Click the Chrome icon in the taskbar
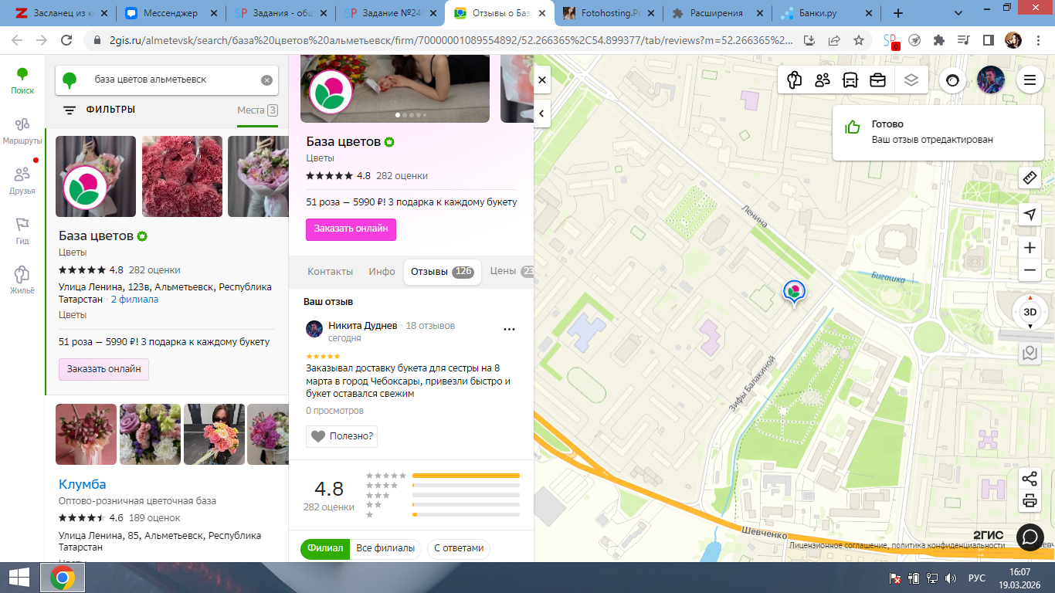 [x=63, y=578]
